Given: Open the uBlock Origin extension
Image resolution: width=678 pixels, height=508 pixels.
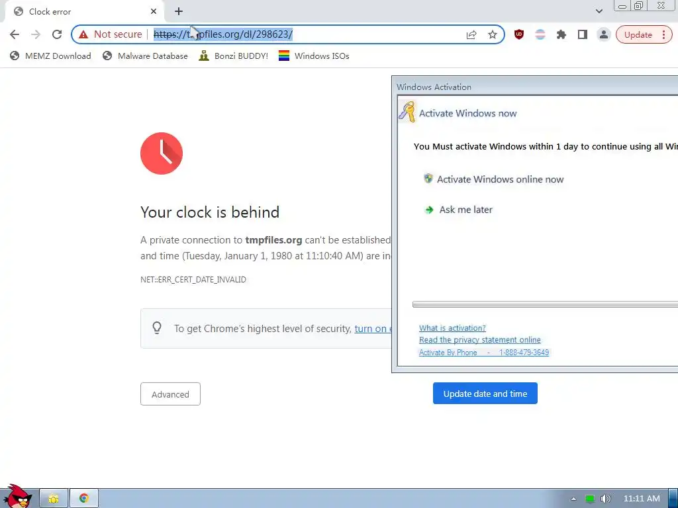Looking at the screenshot, I should 519,34.
